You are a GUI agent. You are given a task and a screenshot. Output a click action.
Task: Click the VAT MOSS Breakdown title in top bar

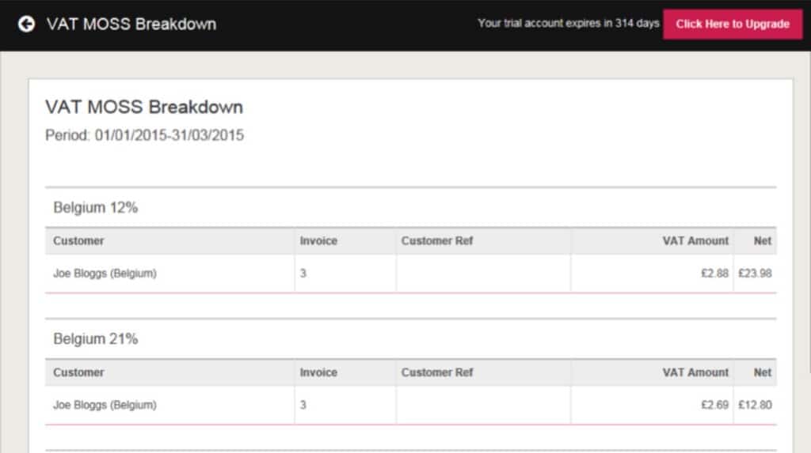tap(131, 24)
